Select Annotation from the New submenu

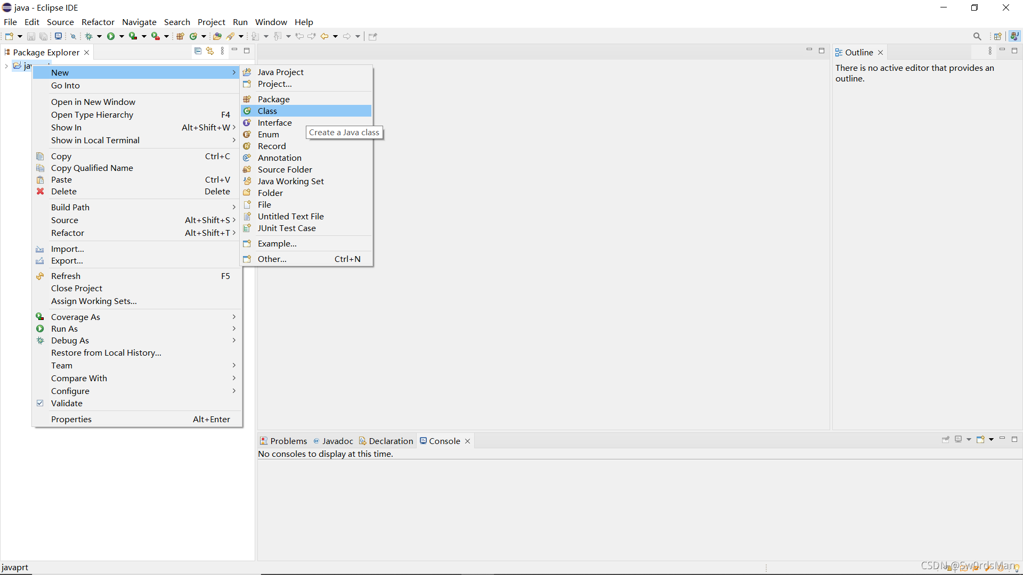coord(306,158)
